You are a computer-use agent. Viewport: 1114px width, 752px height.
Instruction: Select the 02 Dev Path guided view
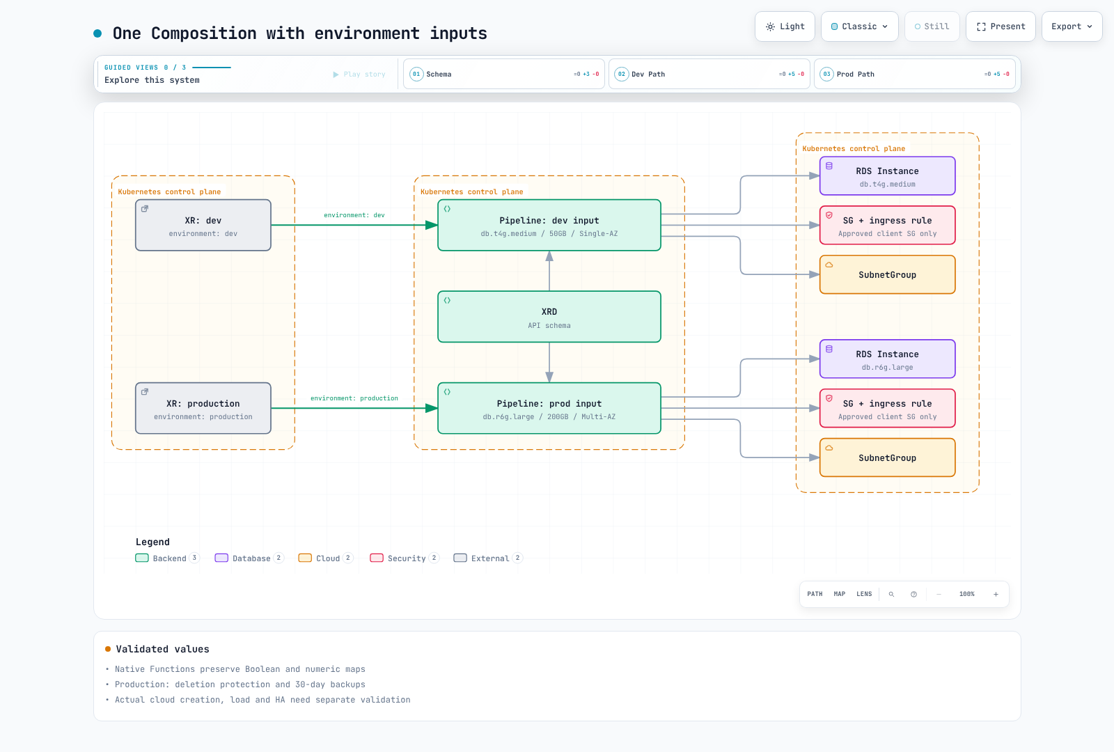[x=709, y=74]
